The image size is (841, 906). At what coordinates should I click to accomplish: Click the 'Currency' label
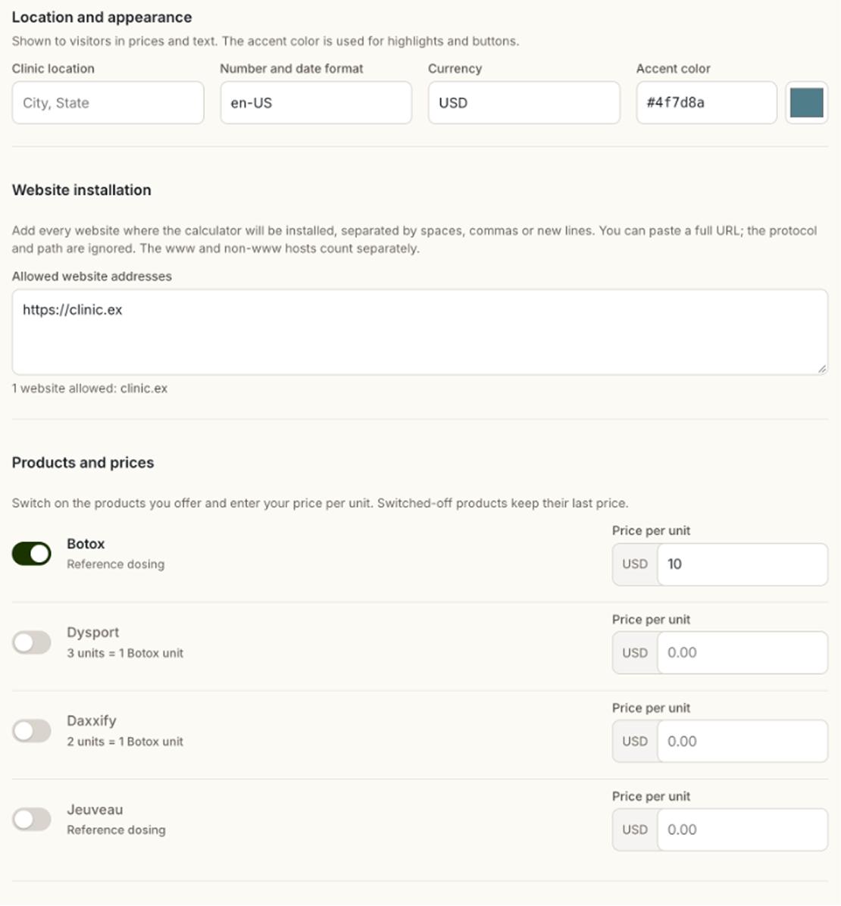click(x=455, y=69)
